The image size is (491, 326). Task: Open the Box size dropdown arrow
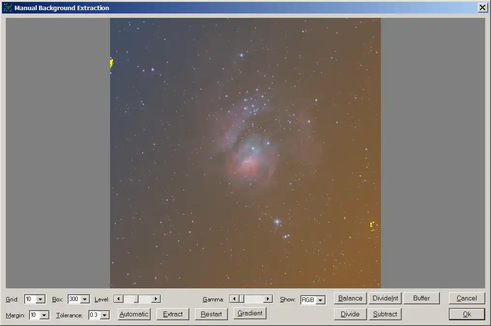pyautogui.click(x=84, y=299)
